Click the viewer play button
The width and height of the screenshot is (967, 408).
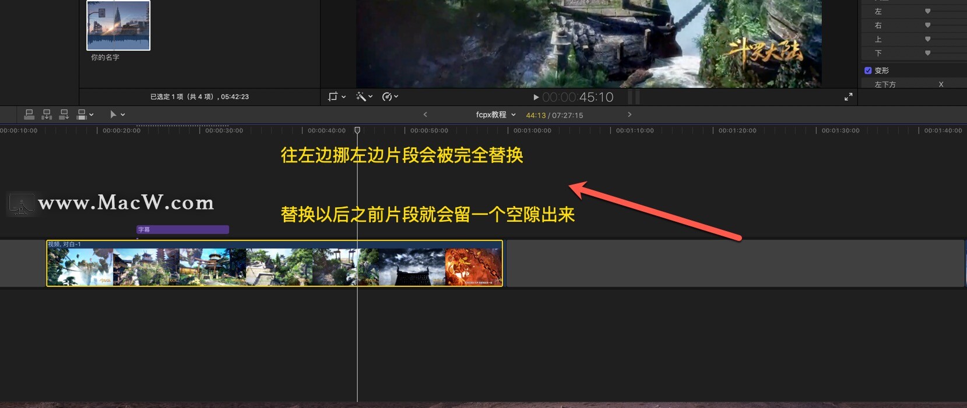tap(536, 97)
